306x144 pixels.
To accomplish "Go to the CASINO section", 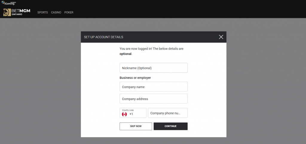I will click(56, 13).
